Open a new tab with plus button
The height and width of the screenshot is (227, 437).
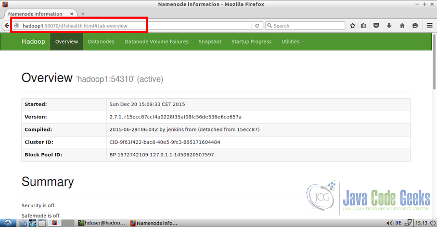tap(83, 14)
